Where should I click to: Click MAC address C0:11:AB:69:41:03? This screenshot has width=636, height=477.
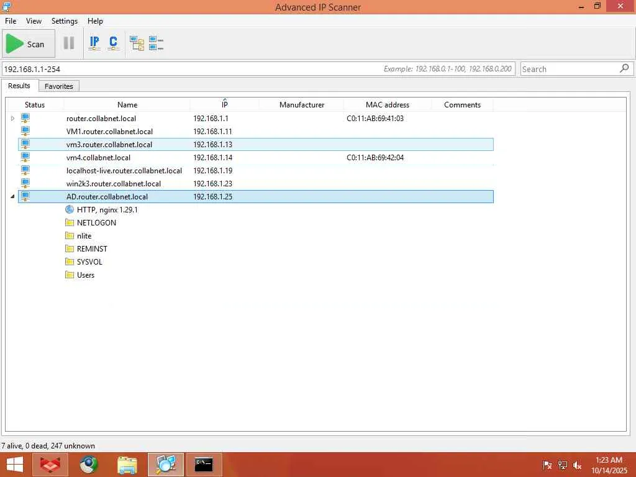[375, 119]
